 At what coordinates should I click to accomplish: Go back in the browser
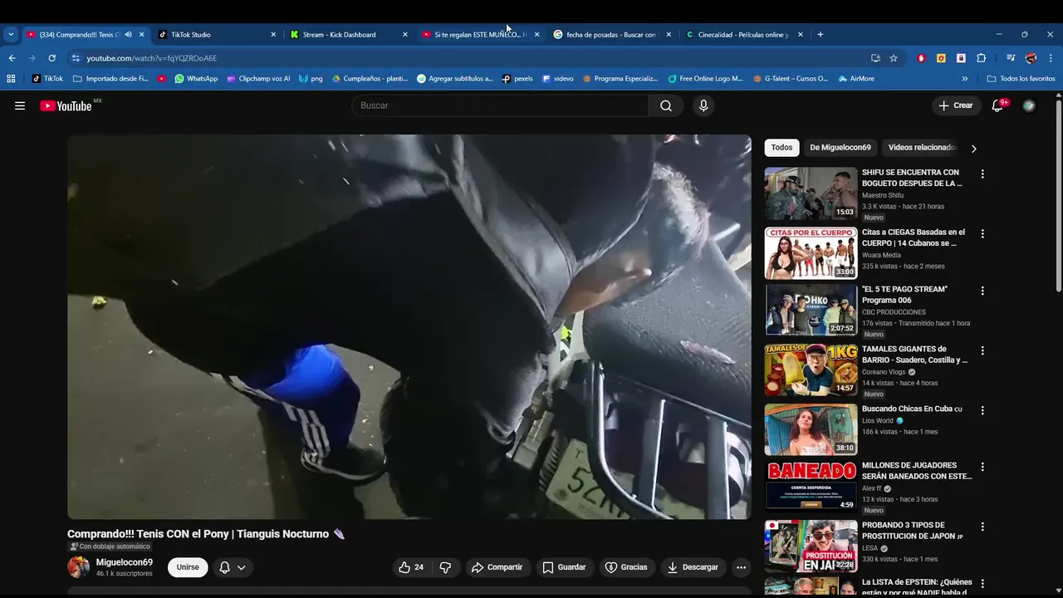click(12, 58)
